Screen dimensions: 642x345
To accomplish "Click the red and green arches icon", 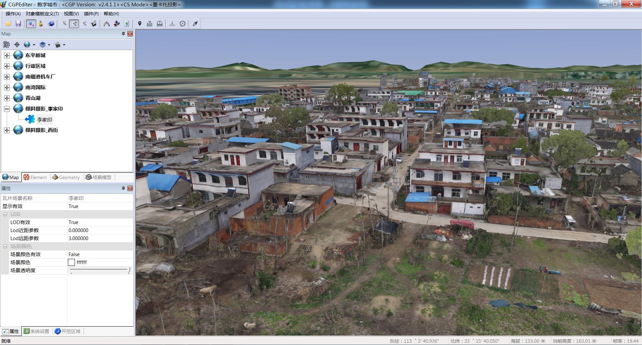I will [x=106, y=24].
